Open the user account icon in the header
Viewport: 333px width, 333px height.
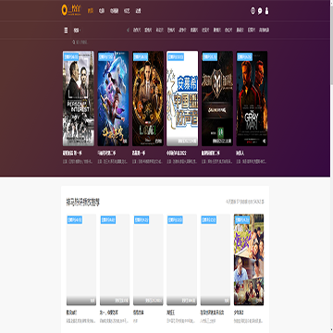pos(267,11)
